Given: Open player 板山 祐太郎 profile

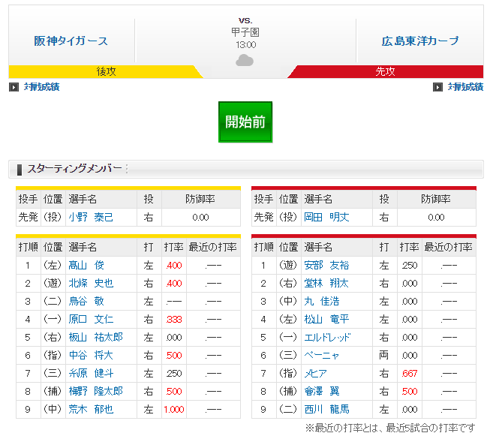Looking at the screenshot, I should (95, 337).
